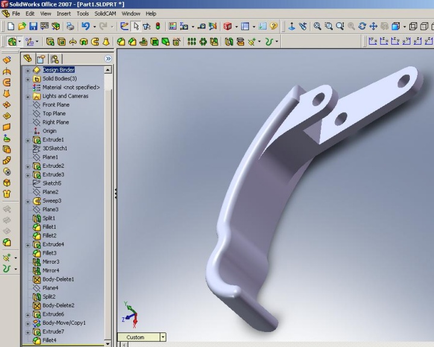This screenshot has height=347, width=434.
Task: Select the Fillet2 feature
Action: click(49, 235)
